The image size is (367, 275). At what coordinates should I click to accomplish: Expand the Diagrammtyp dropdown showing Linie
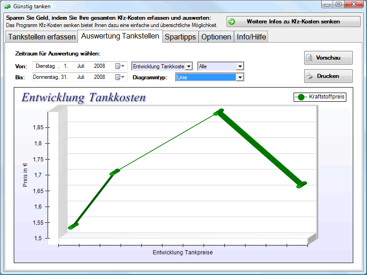click(x=239, y=77)
